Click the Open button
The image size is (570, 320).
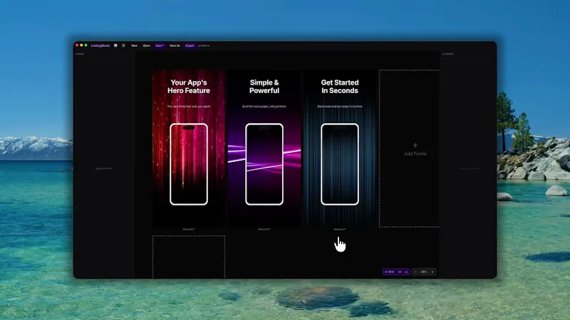tap(147, 46)
